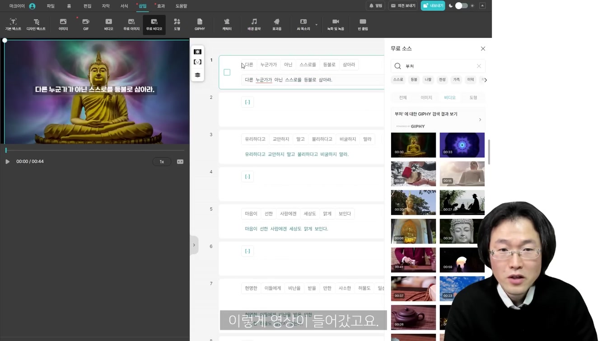Select the 가족 keyword chip
Screen dimensions: 607x341
click(457, 80)
